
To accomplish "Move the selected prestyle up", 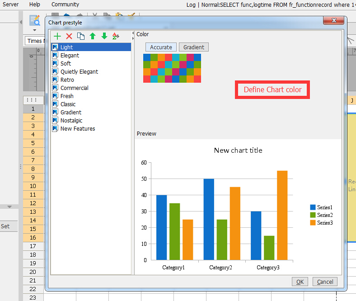I will tap(93, 36).
